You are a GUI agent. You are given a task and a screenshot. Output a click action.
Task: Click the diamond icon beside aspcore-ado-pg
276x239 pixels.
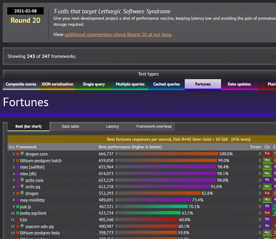click(x=22, y=226)
